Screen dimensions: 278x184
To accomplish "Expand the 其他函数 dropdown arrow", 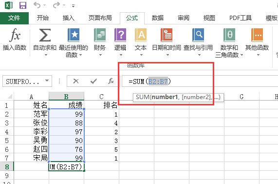I will point(258,55).
